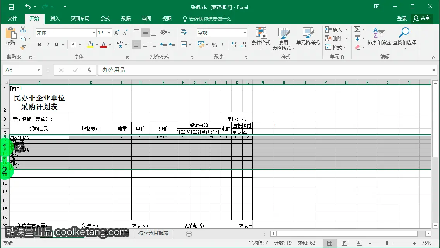440x248 pixels.
Task: Increase font size
Action: (x=117, y=33)
